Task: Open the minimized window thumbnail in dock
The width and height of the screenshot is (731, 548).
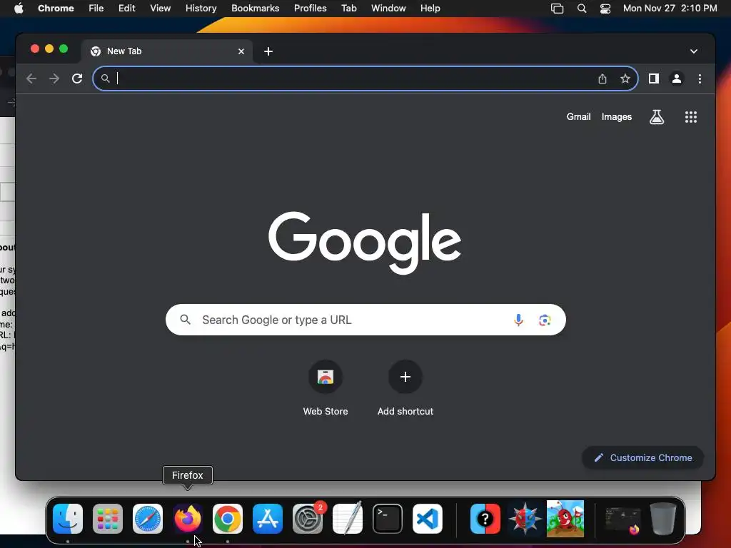Action: click(622, 520)
